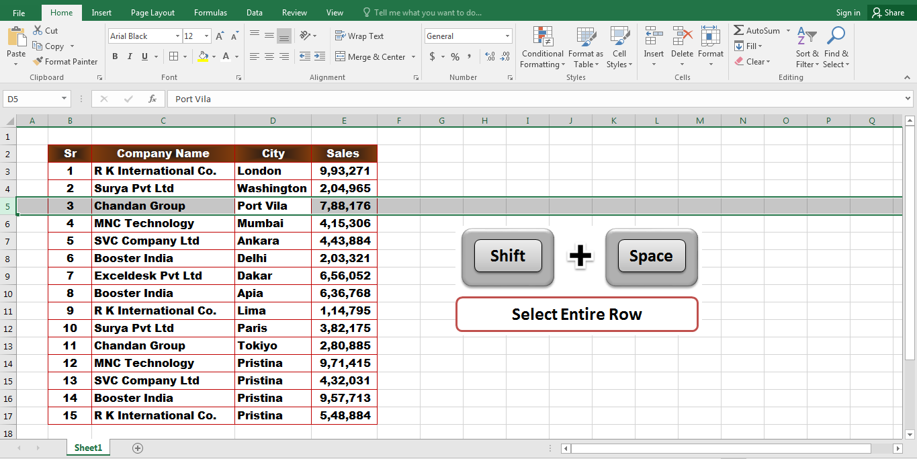Toggle Wrap Text option
Screen dimensions: 917x459
[x=359, y=36]
